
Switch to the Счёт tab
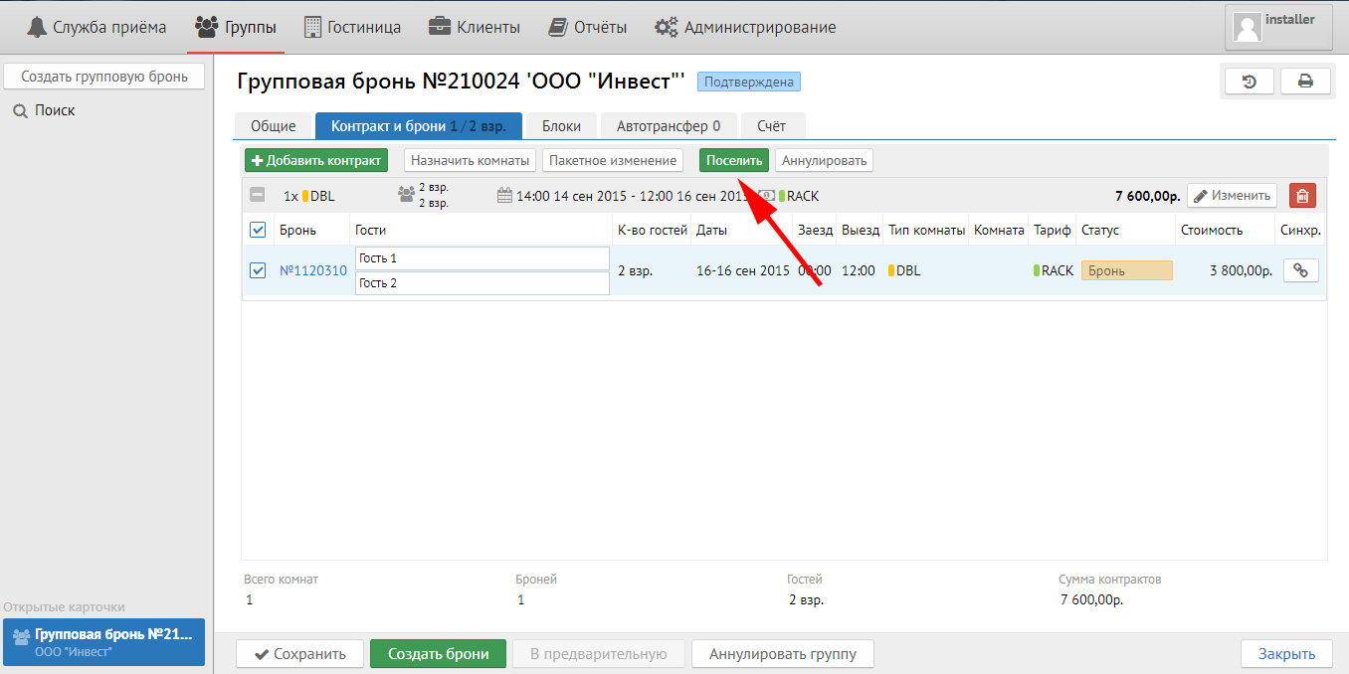click(x=771, y=126)
